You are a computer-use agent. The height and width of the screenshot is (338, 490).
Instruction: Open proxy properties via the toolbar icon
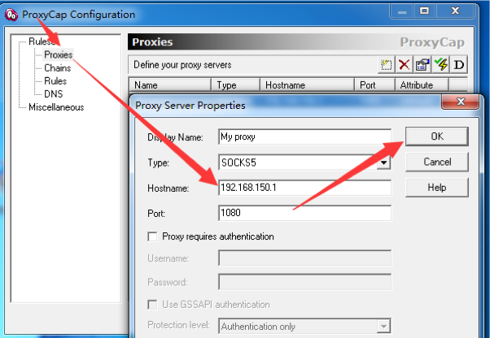[x=422, y=65]
